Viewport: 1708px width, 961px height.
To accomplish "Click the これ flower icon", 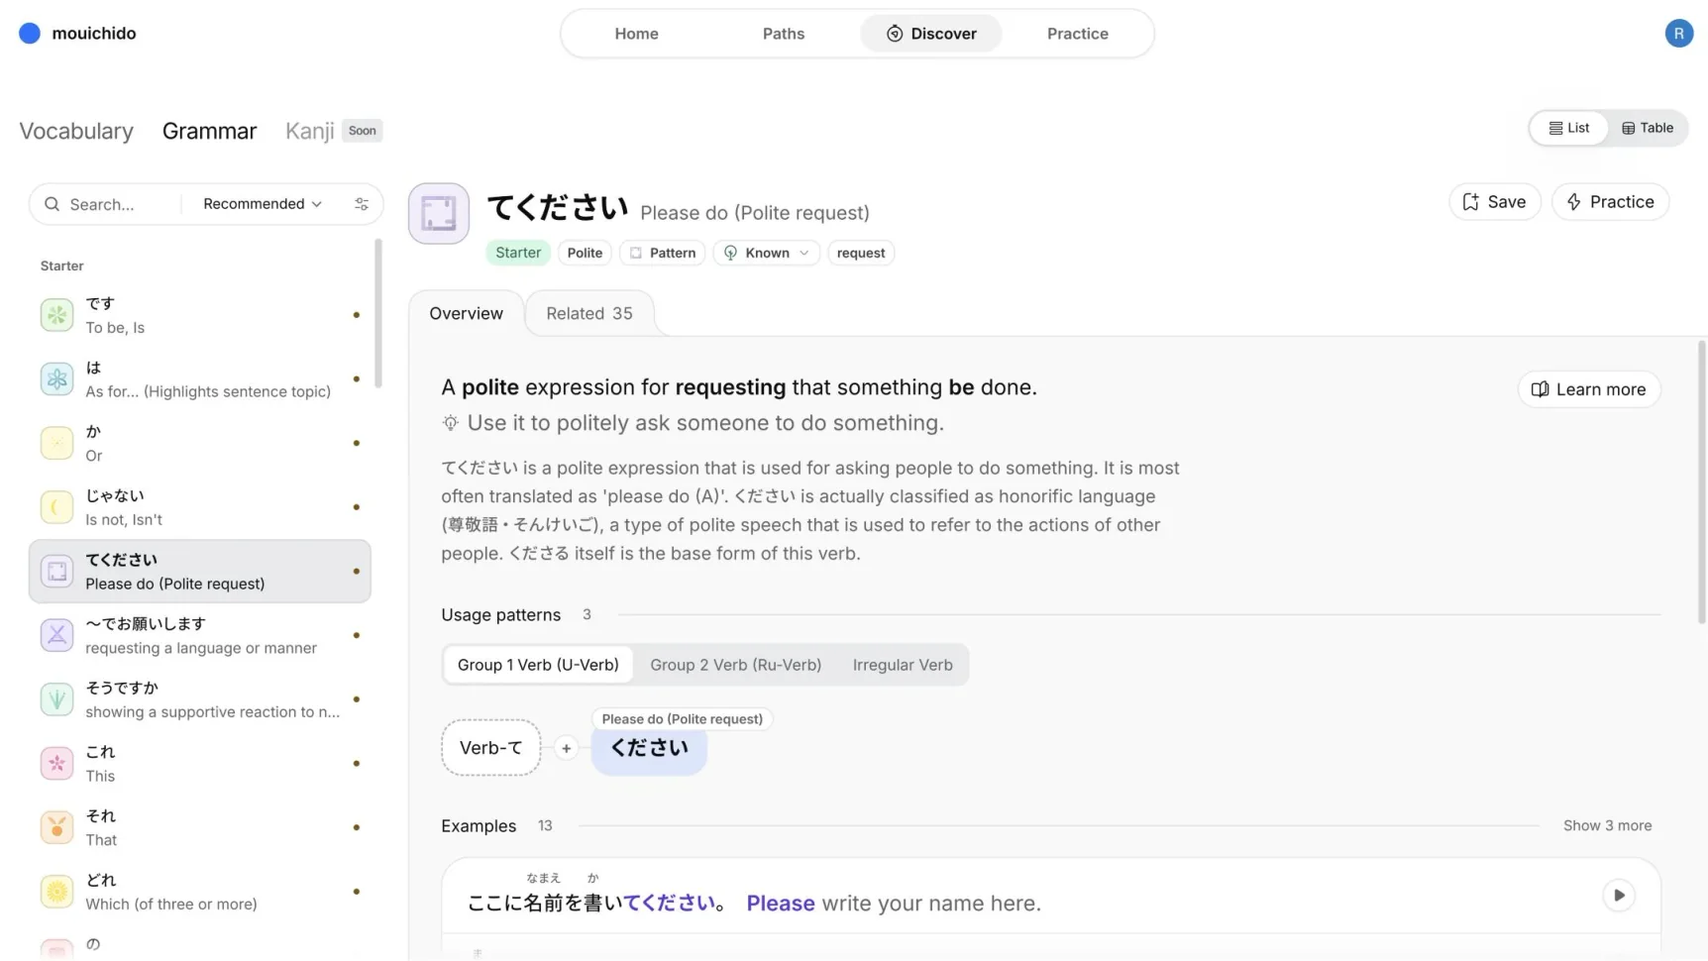I will 56,764.
